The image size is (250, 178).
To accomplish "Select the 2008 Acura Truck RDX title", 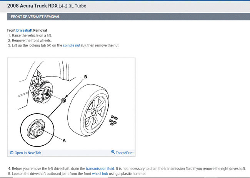I will (32, 6).
